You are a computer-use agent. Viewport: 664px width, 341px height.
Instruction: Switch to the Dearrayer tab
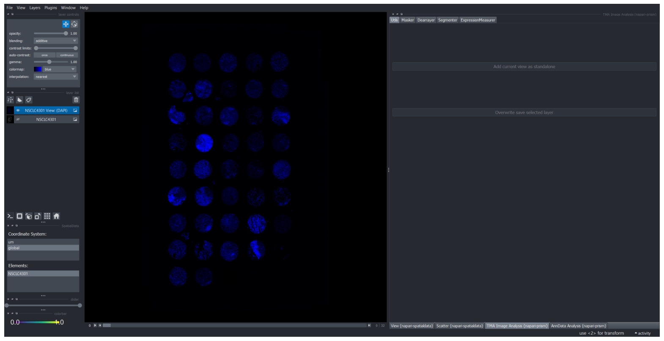[x=426, y=20]
